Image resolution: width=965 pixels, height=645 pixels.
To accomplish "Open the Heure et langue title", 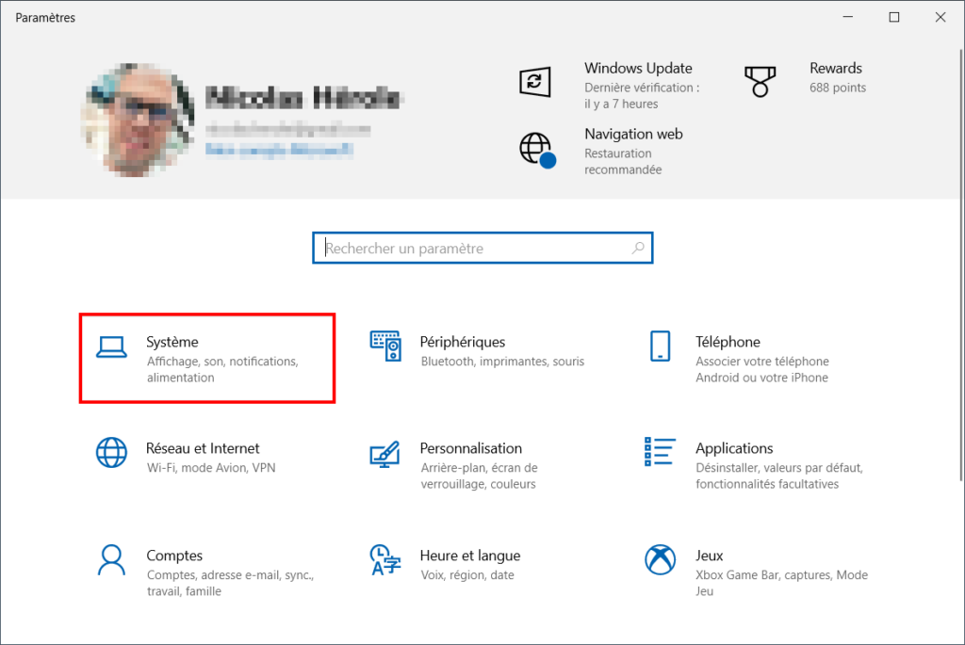I will click(x=470, y=556).
